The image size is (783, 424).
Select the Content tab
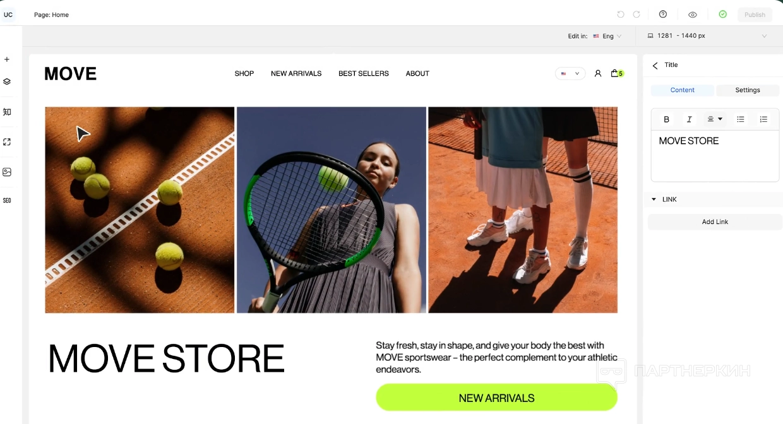tap(683, 90)
